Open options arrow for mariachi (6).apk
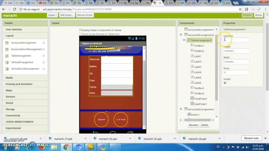The image size is (269, 151). [130, 138]
